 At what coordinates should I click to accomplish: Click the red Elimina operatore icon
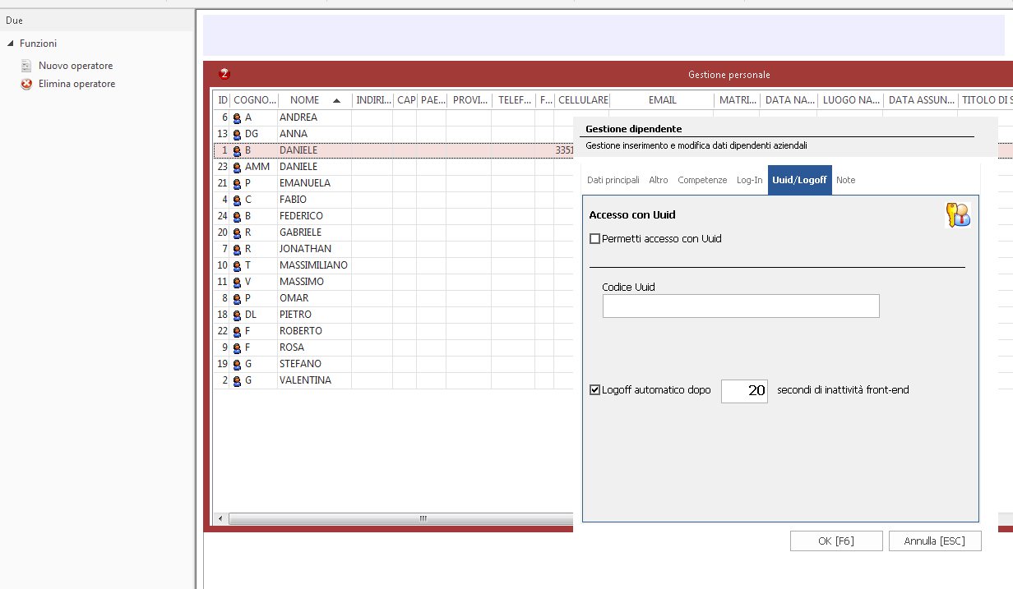[26, 84]
